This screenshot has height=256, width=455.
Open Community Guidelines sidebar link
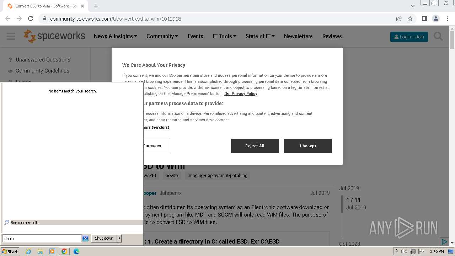[42, 71]
